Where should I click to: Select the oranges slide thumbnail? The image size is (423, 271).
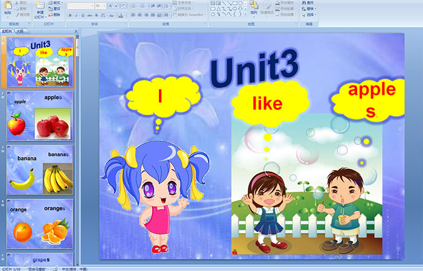coord(40,224)
